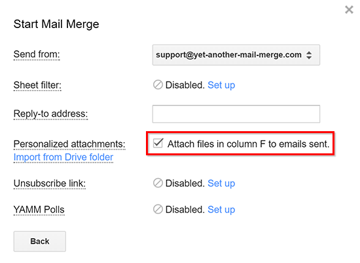Click the YAMM Polls label
This screenshot has width=360, height=263.
(39, 209)
